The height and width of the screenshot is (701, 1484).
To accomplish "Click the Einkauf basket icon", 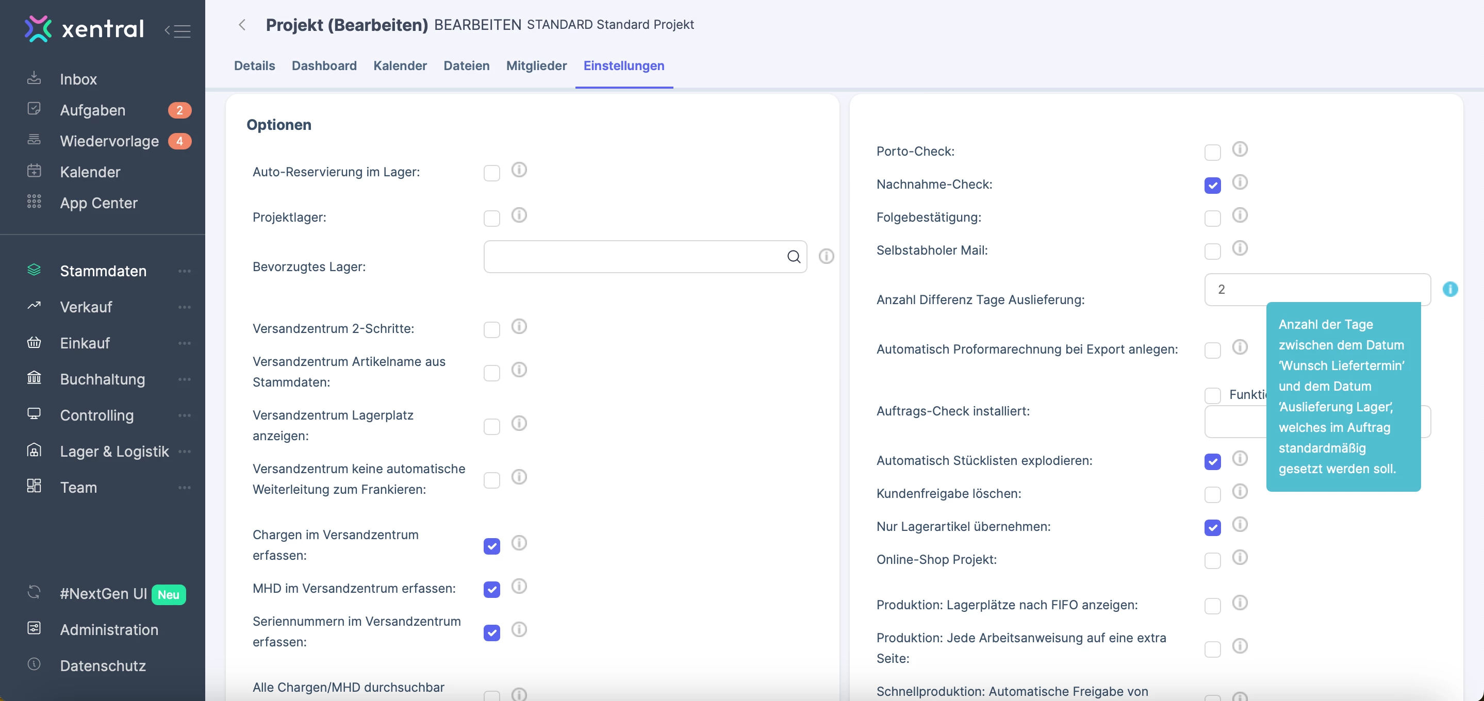I will pyautogui.click(x=34, y=342).
